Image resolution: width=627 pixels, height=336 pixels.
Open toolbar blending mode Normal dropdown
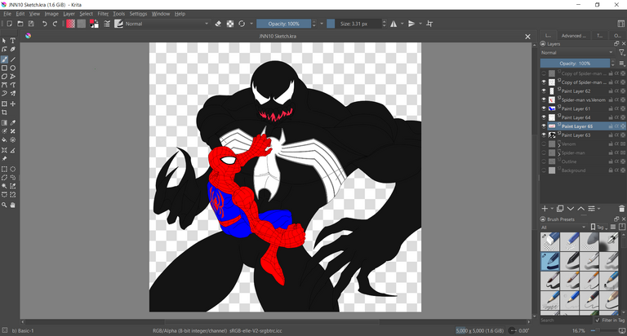[x=167, y=24]
